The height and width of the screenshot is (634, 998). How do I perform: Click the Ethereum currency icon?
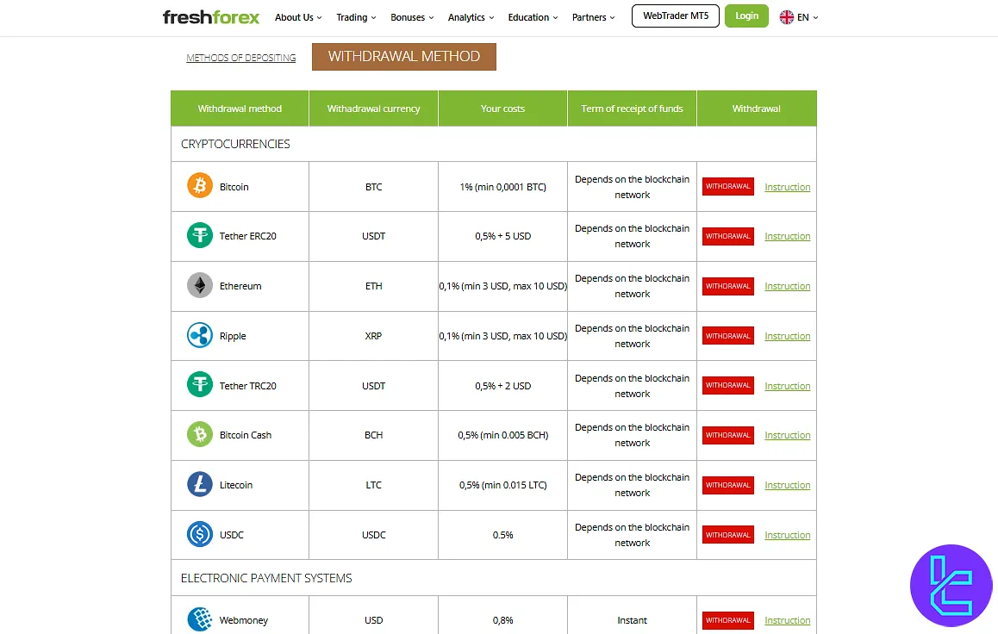coord(199,285)
